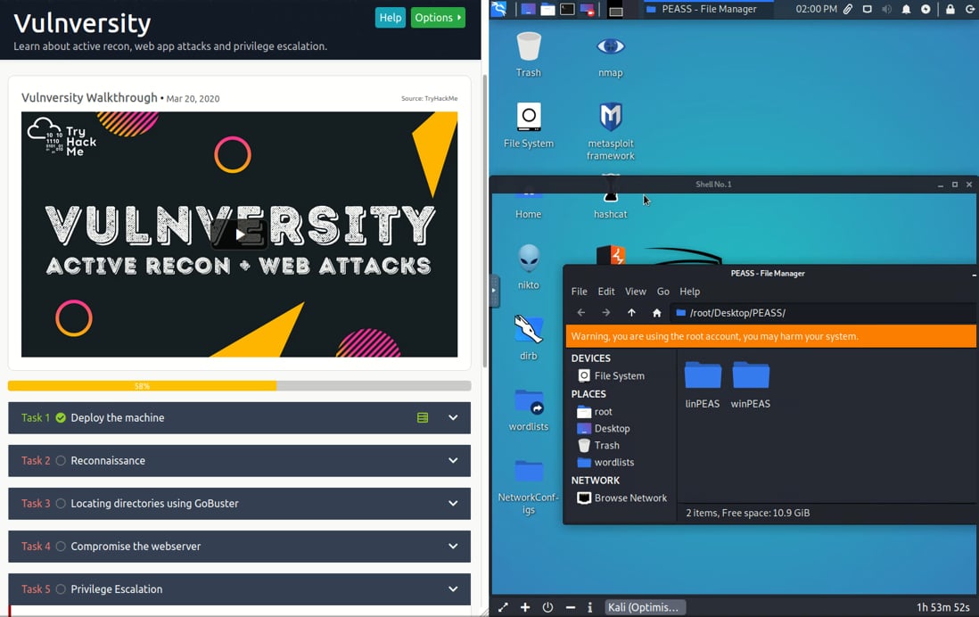
Task: Go to parent folder with up arrow
Action: pos(631,313)
